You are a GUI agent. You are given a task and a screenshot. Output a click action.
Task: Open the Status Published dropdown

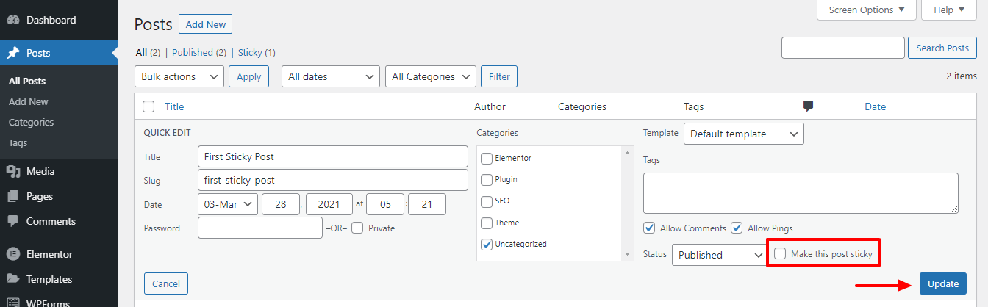click(719, 255)
